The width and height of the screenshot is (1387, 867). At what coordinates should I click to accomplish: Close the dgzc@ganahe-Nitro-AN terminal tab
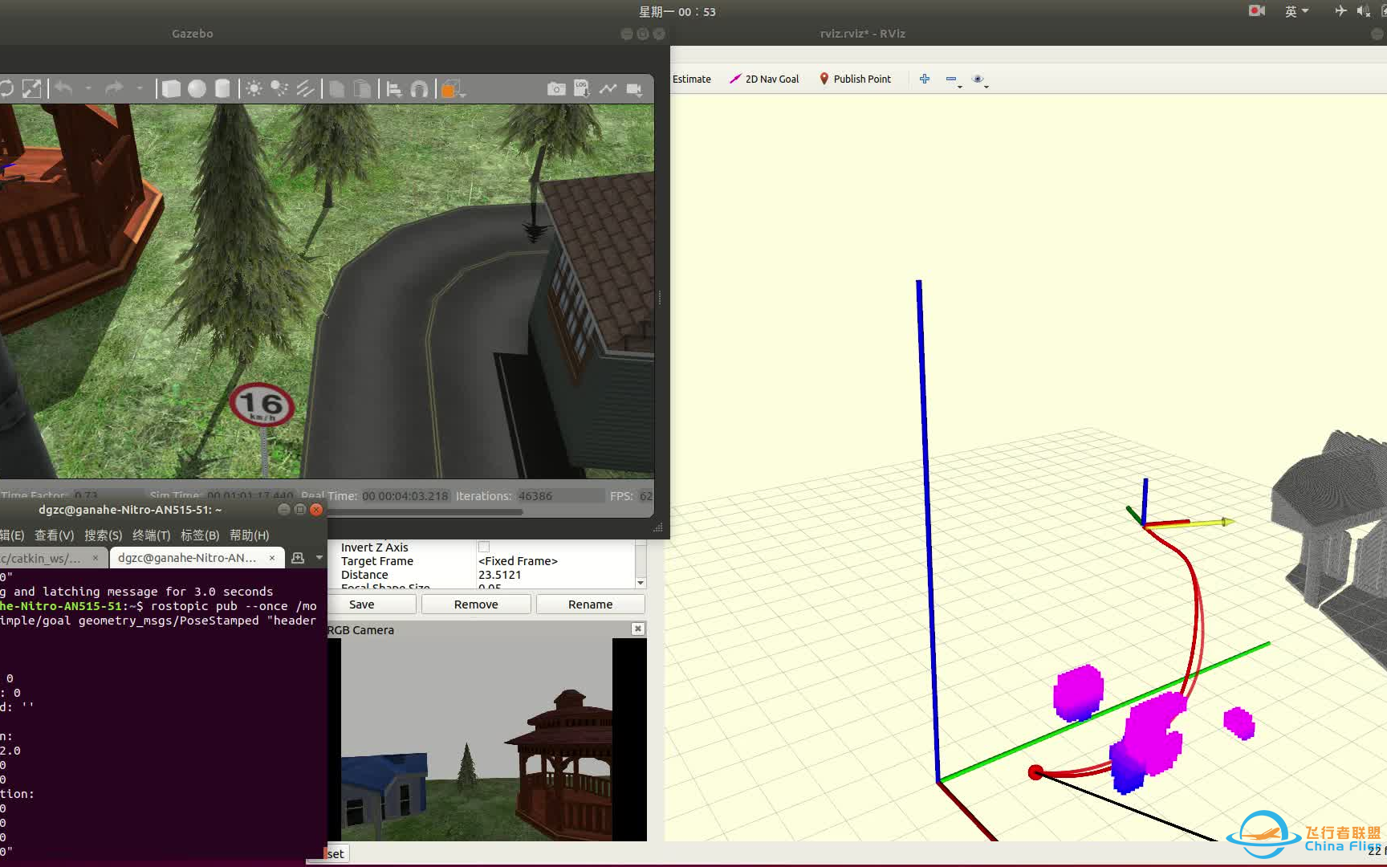click(272, 558)
